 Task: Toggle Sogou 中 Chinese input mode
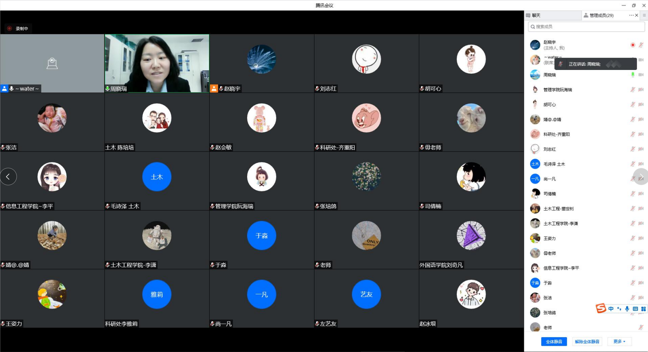tap(611, 309)
